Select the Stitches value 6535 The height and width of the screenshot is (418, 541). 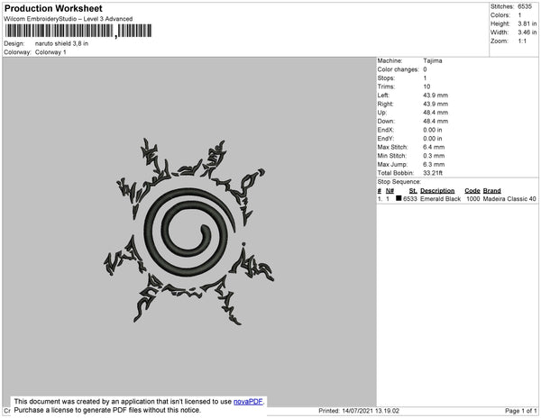point(525,6)
